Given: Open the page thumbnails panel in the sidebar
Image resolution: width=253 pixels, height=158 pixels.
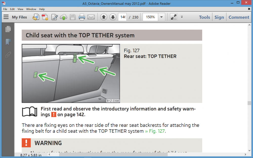Looking at the screenshot, I should click(x=8, y=29).
